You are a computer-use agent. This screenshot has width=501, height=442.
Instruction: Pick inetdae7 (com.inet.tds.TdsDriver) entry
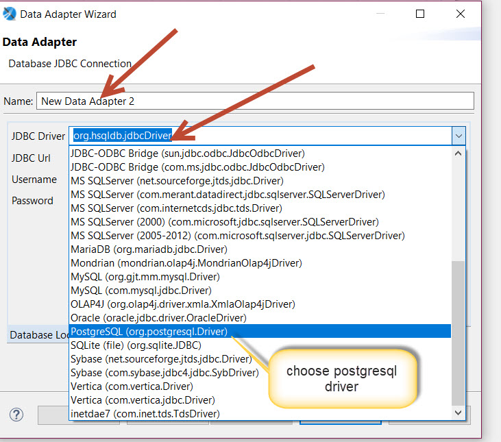pyautogui.click(x=145, y=413)
